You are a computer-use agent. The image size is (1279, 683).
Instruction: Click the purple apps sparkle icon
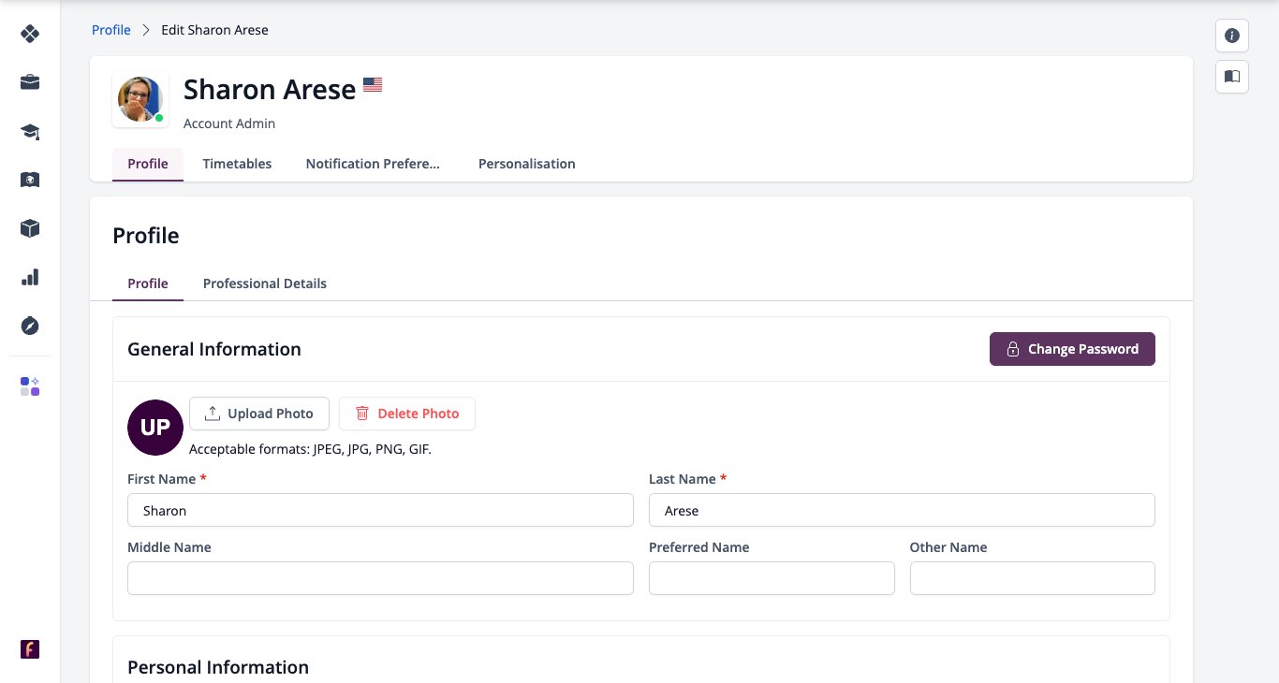[x=30, y=386]
